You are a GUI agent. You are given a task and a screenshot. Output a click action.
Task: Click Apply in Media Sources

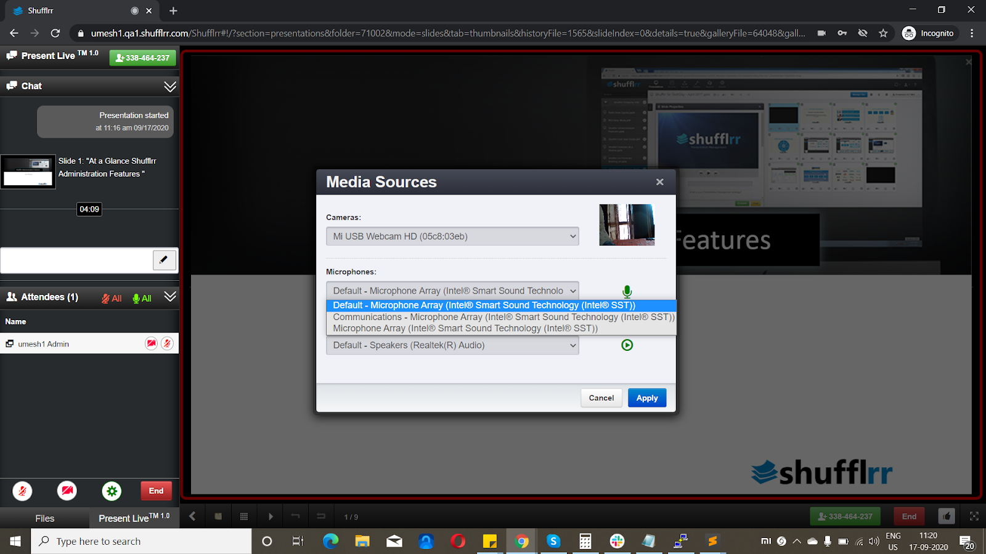(647, 398)
